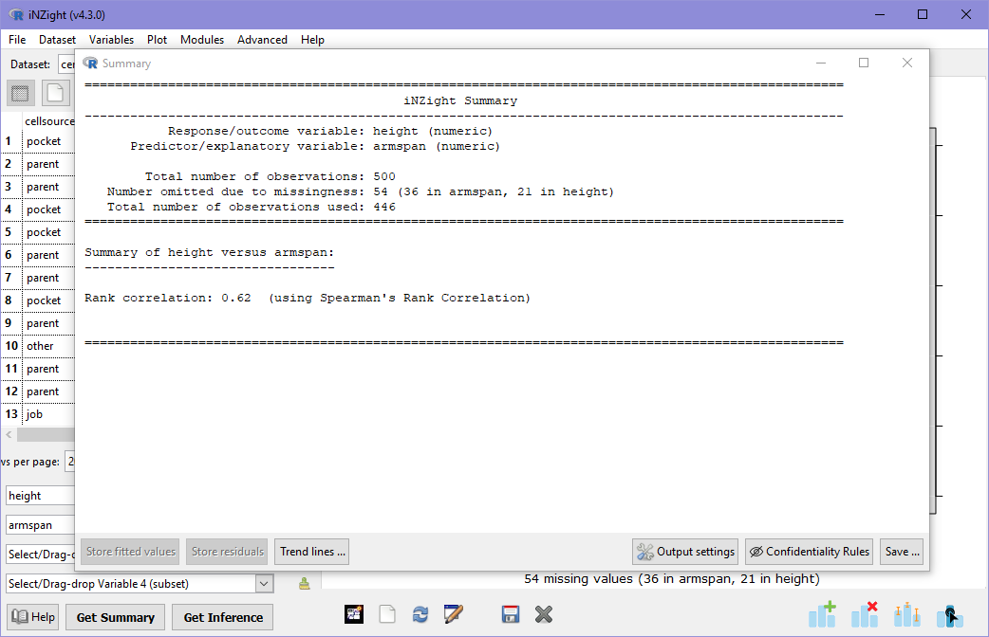Click the Get Inference button

pos(223,617)
